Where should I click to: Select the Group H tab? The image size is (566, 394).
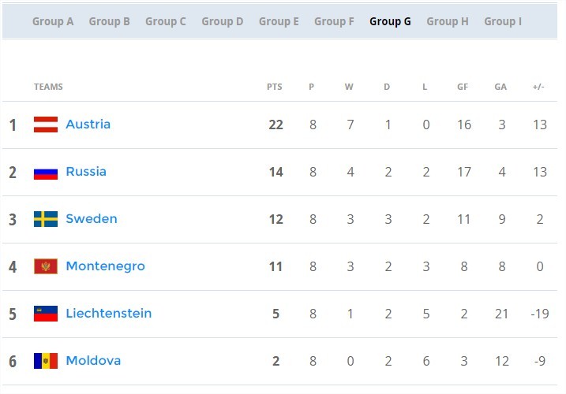448,21
